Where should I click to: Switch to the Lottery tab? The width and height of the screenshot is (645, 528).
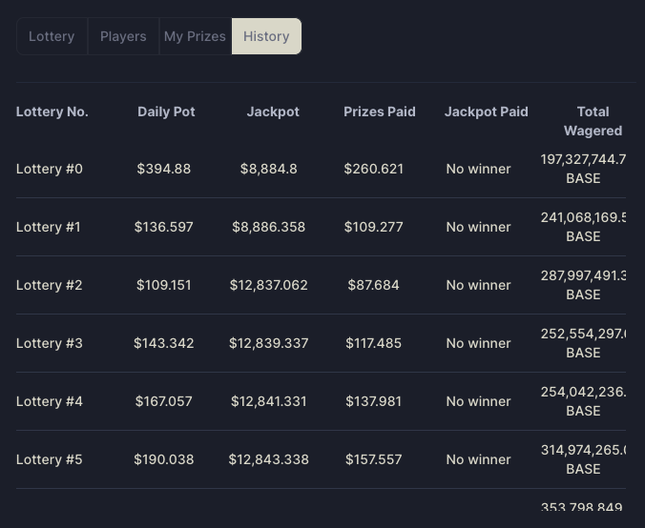52,36
